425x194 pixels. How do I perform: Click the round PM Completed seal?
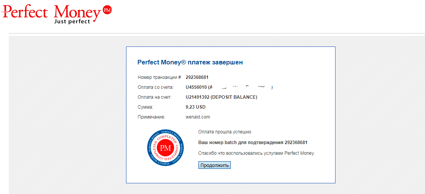tap(165, 148)
